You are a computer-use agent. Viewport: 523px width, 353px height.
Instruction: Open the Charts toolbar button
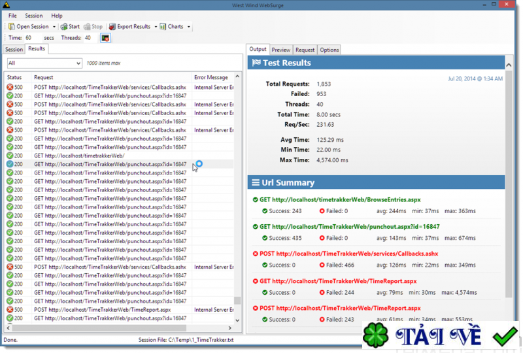(171, 26)
